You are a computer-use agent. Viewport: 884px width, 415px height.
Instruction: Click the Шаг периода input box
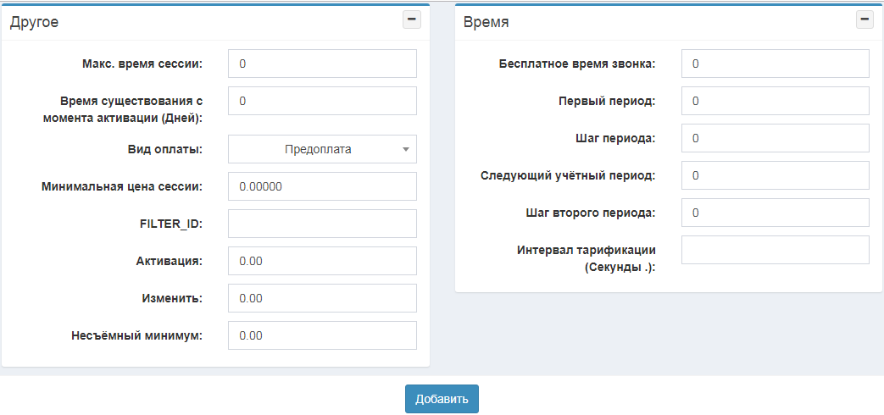[775, 138]
